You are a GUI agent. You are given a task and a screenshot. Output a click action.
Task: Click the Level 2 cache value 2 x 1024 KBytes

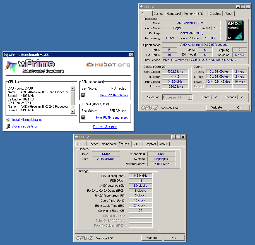coord(219,82)
